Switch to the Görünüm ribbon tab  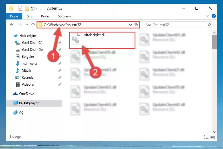pos(64,16)
